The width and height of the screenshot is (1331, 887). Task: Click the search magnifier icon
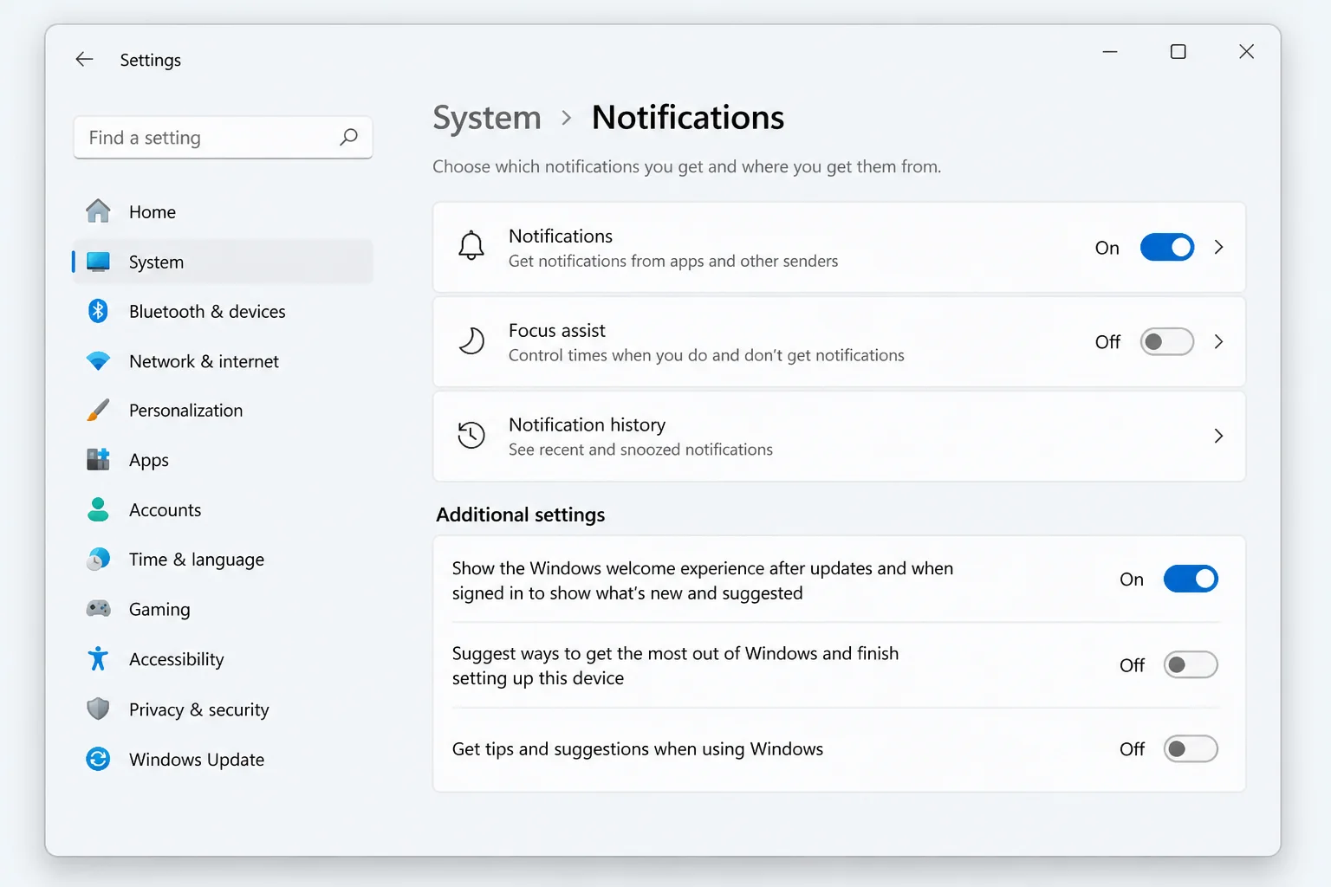pos(348,137)
